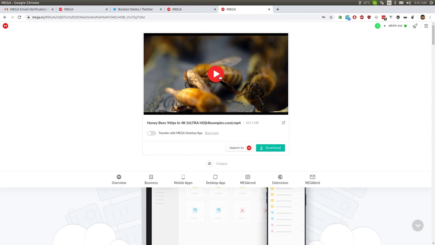435x245 pixels.
Task: Close the MEGA Email Verification tab
Action: click(x=52, y=9)
